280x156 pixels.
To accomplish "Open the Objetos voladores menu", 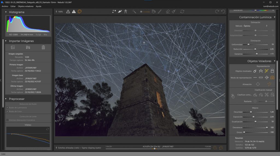I will pyautogui.click(x=26, y=6).
